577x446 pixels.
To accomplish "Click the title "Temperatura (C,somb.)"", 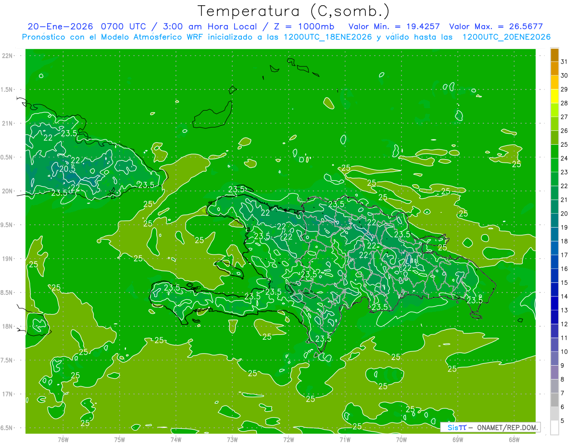I will (294, 11).
